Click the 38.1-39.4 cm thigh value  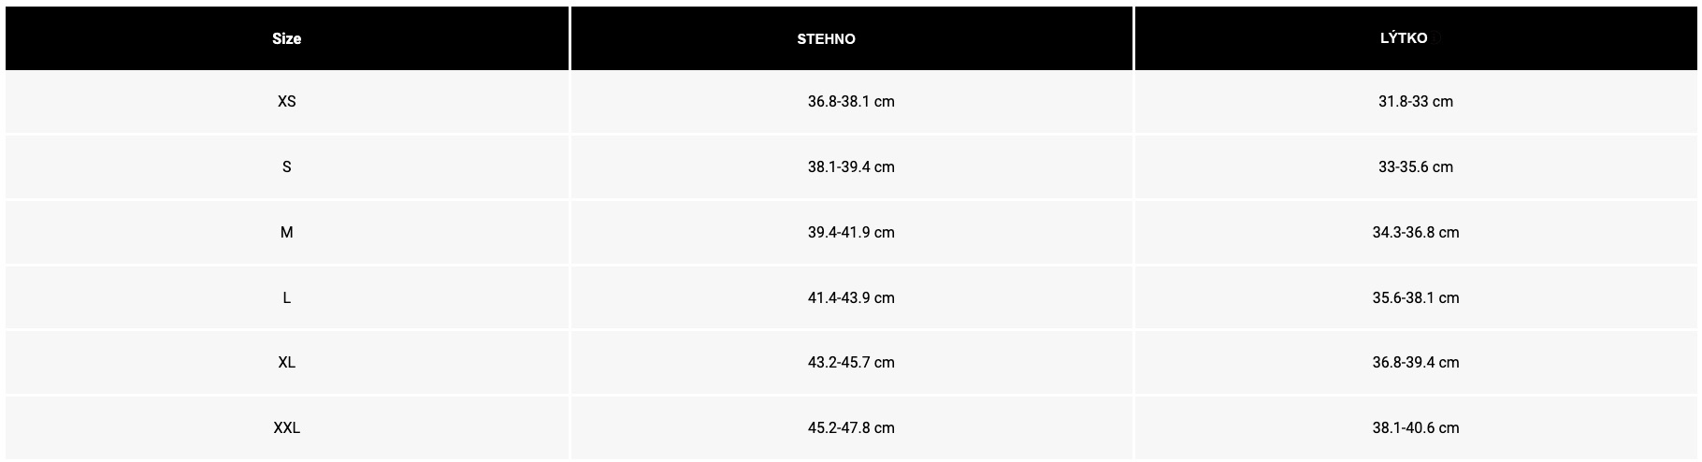tap(852, 167)
